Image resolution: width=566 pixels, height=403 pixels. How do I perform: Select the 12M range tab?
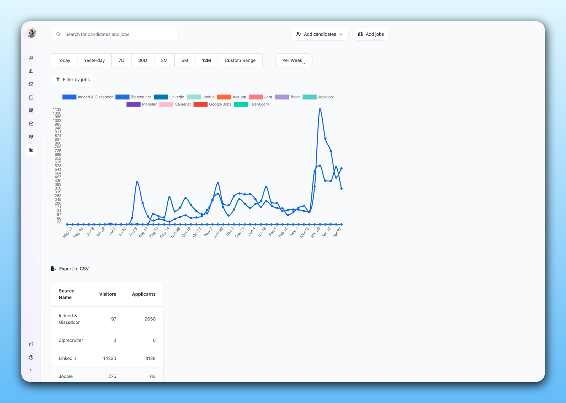(206, 60)
